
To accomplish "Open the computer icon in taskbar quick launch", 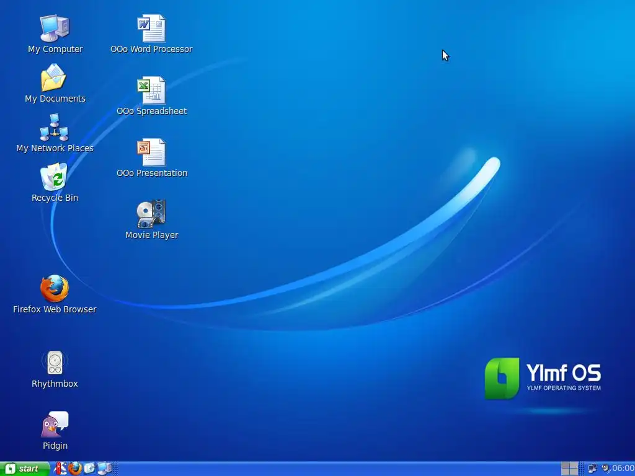I will (x=104, y=469).
